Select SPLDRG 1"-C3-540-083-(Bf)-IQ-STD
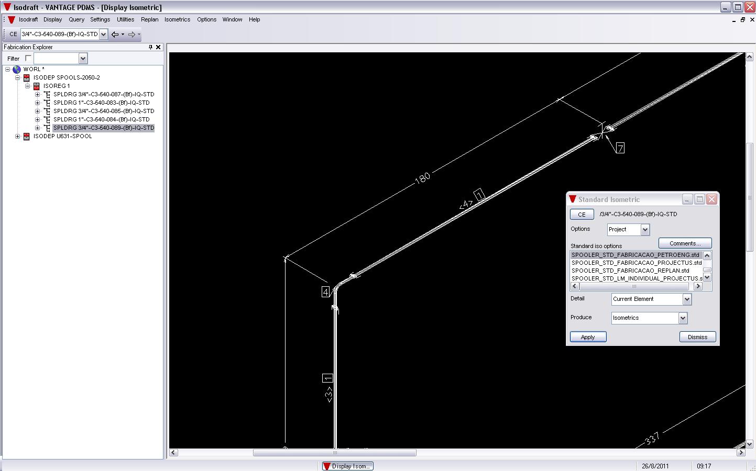 (x=101, y=103)
